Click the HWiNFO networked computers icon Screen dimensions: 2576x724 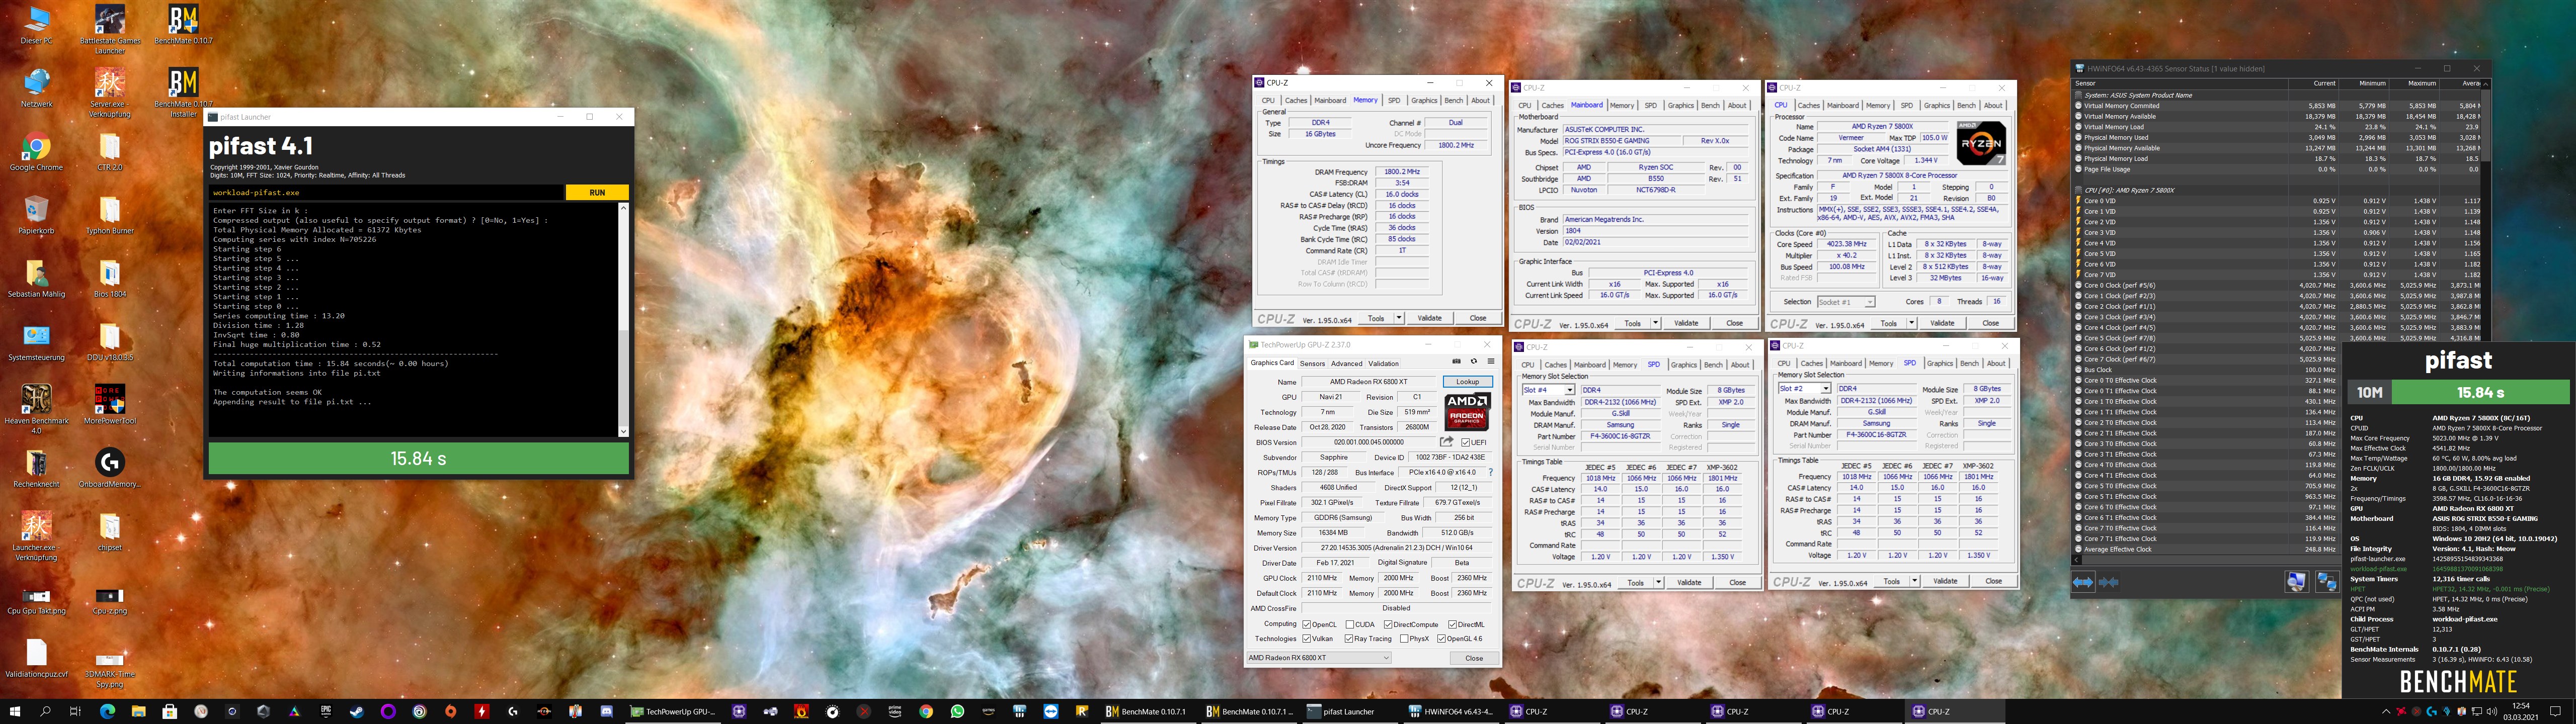click(2327, 582)
